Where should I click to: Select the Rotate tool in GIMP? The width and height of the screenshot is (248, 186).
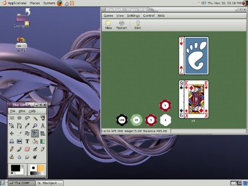(27, 134)
